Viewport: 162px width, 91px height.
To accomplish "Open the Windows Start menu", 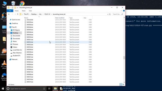I will pos(3,88).
